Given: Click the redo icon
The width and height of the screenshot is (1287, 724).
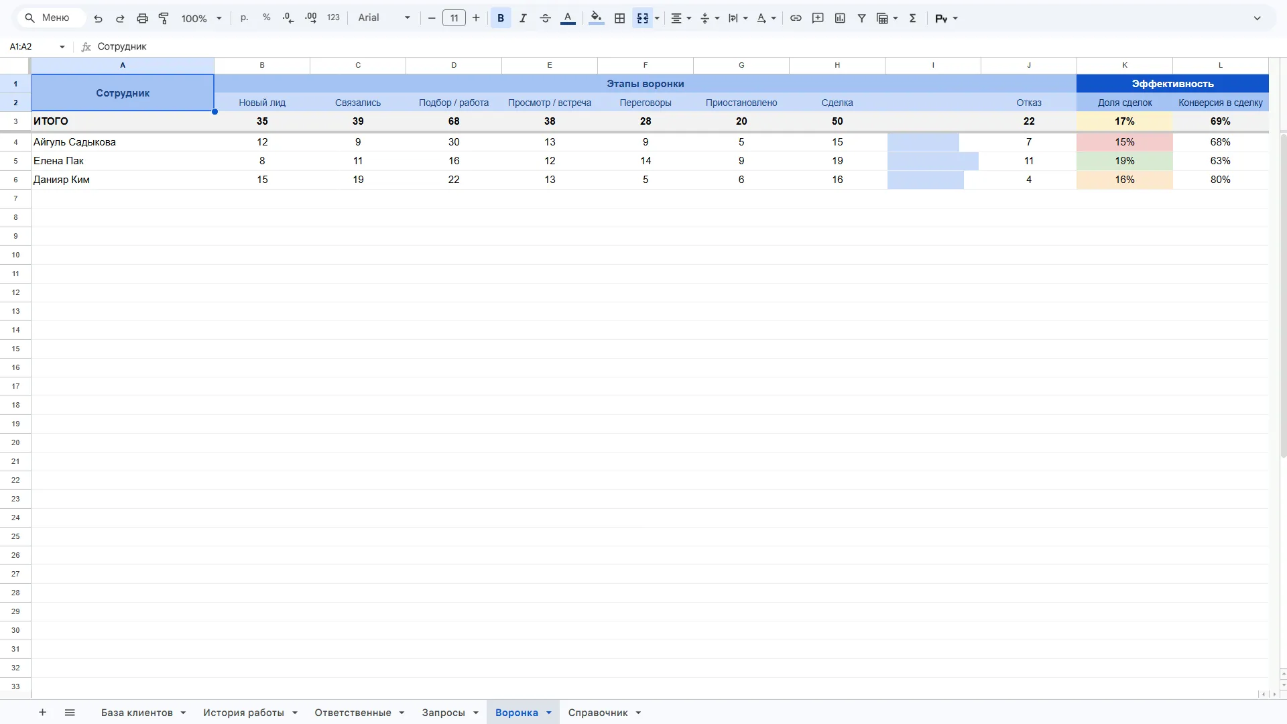Looking at the screenshot, I should point(120,18).
